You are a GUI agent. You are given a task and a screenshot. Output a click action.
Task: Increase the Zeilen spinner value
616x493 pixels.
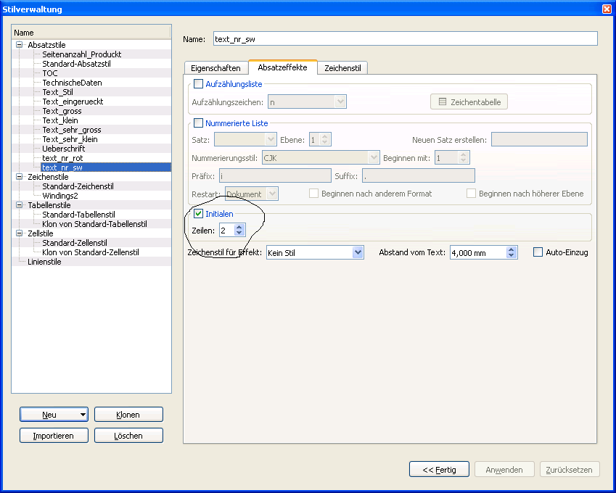[x=240, y=227]
